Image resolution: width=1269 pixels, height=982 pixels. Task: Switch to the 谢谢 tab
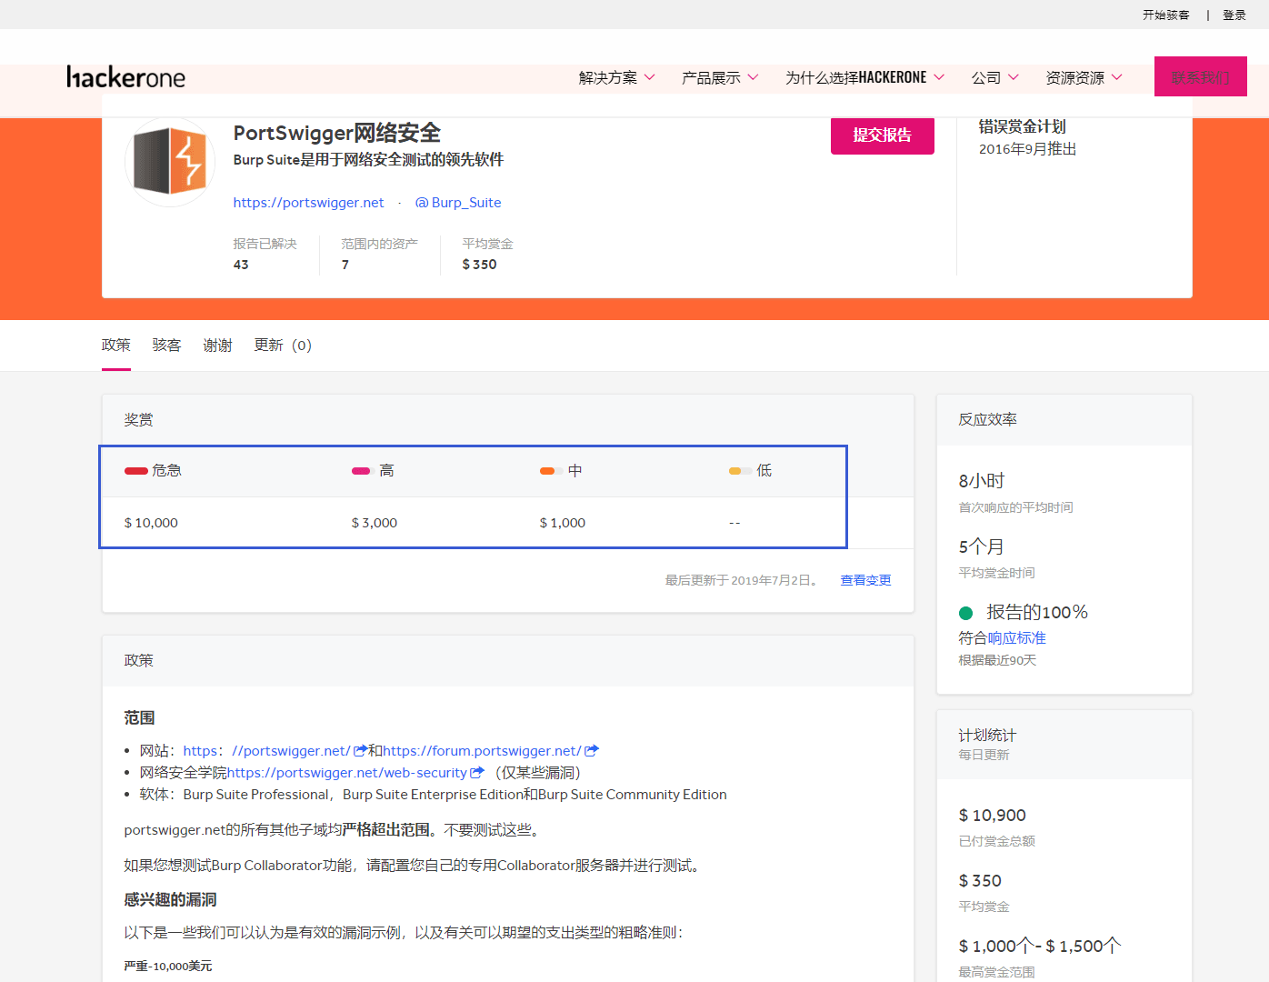click(x=218, y=346)
